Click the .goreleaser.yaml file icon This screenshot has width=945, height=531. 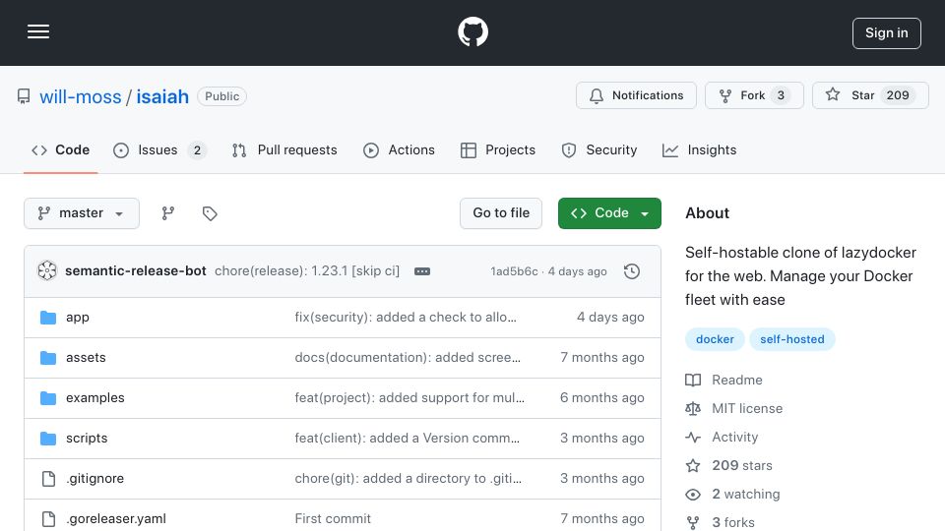click(48, 519)
